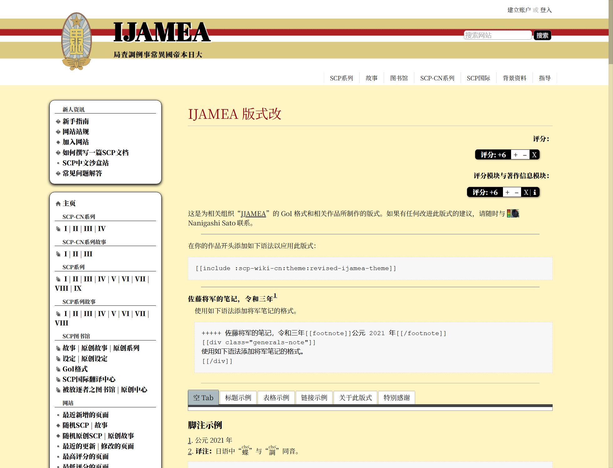Click the document icon beside SCP系列故事 links
Image resolution: width=613 pixels, height=468 pixels.
(x=58, y=314)
